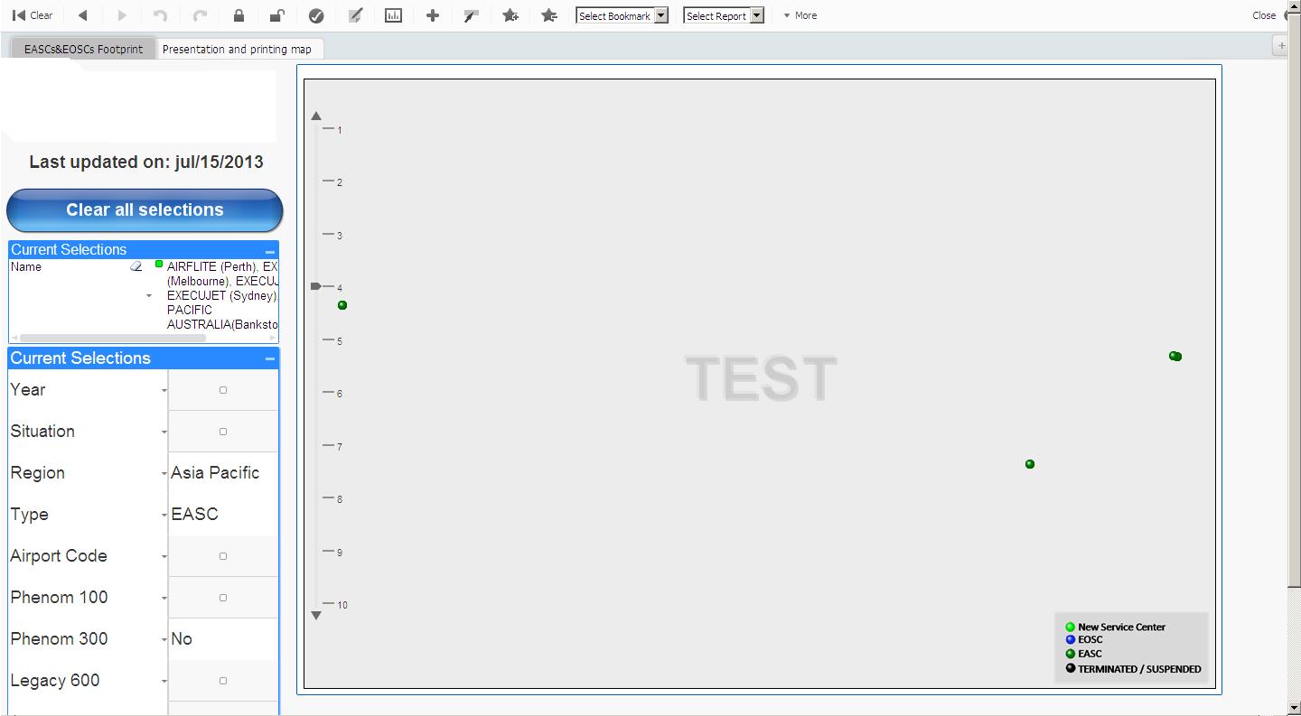The height and width of the screenshot is (716, 1301).
Task: Go forward one selection step
Action: click(x=123, y=15)
